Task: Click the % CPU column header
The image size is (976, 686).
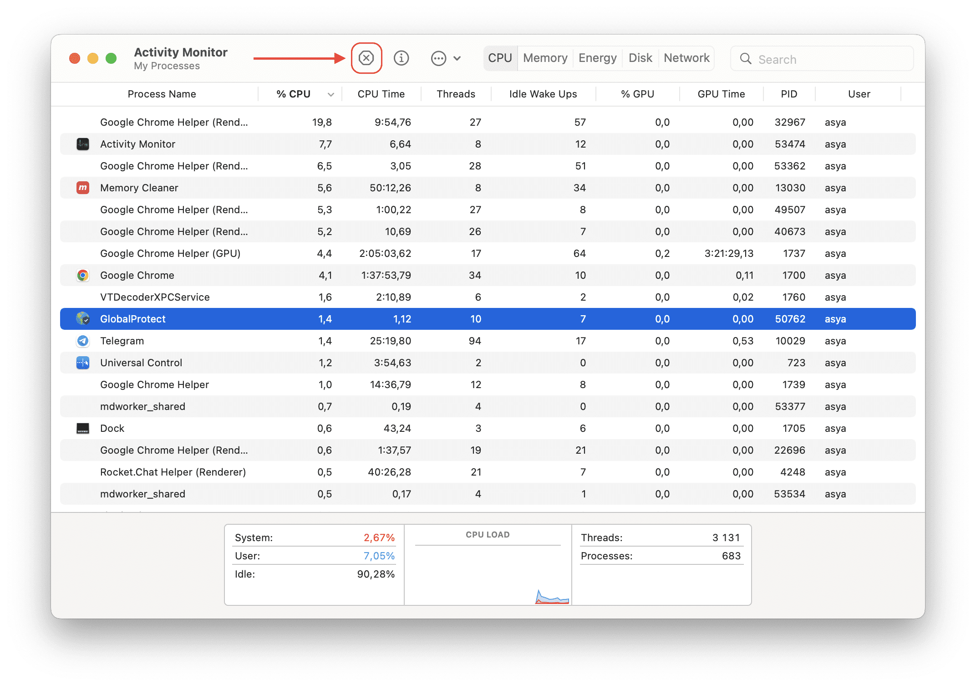Action: (300, 93)
